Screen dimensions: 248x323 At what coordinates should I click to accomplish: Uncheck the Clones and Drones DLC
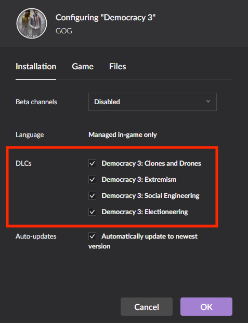coord(92,164)
